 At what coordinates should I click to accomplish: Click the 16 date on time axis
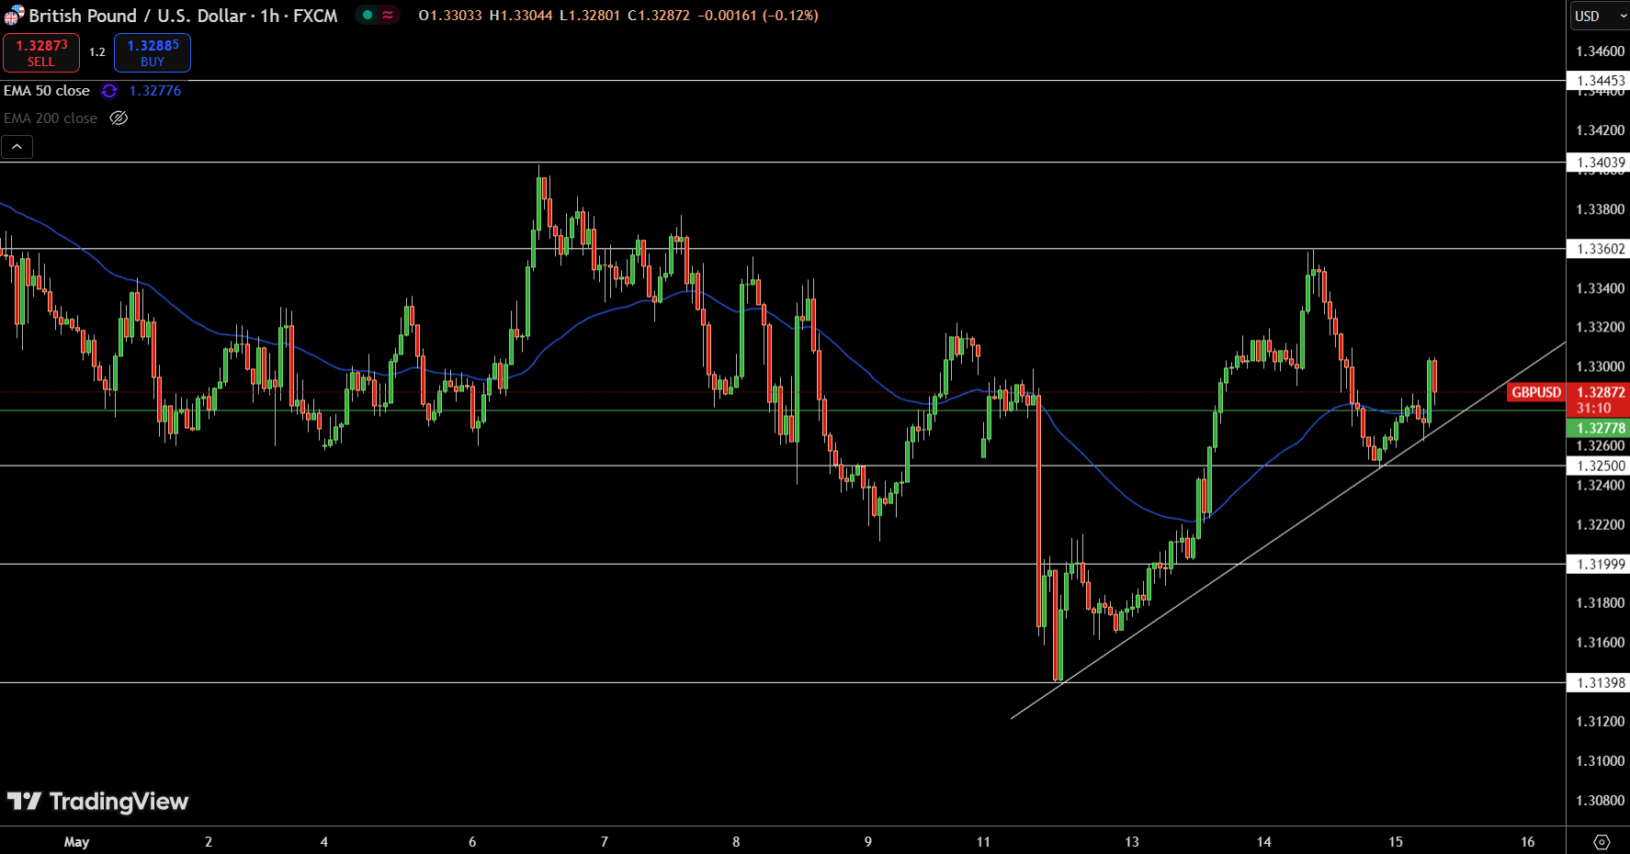click(1528, 841)
